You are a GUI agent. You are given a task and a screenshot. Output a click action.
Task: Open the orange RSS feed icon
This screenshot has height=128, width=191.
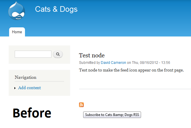coord(81,105)
